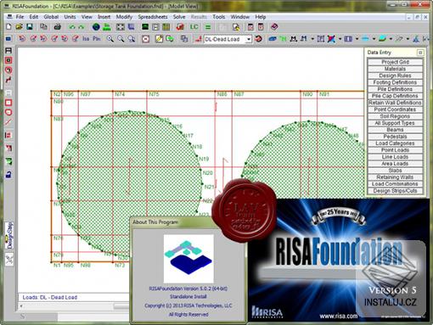Open the Tools menu
This screenshot has height=325, width=433.
pos(219,17)
